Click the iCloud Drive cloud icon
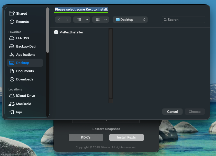The image size is (216, 156). 12,96
